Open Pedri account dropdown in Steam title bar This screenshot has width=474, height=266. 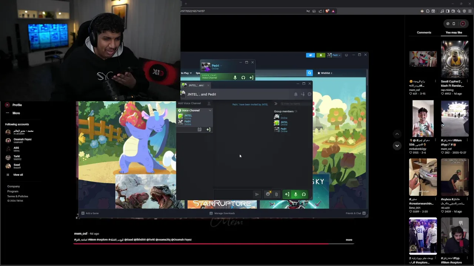(334, 55)
